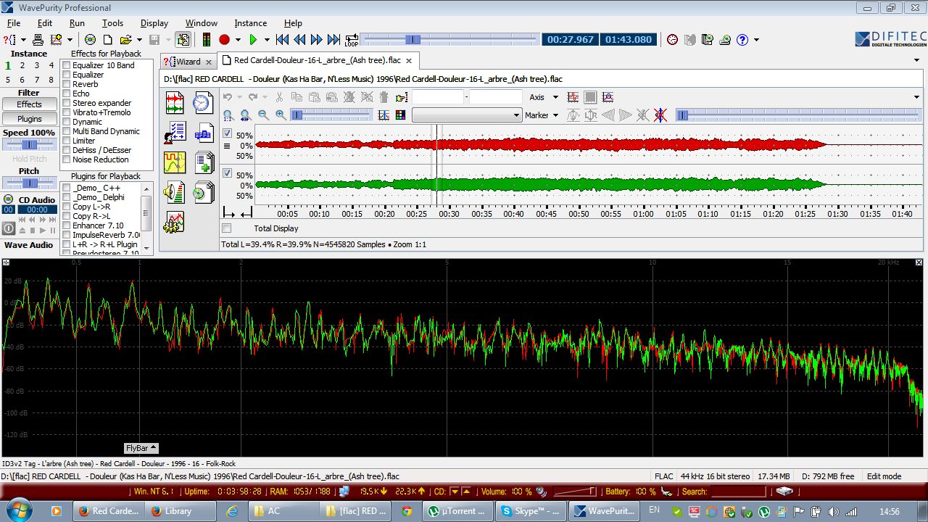928x522 pixels.
Task: Select instance number 5
Action: 8,80
